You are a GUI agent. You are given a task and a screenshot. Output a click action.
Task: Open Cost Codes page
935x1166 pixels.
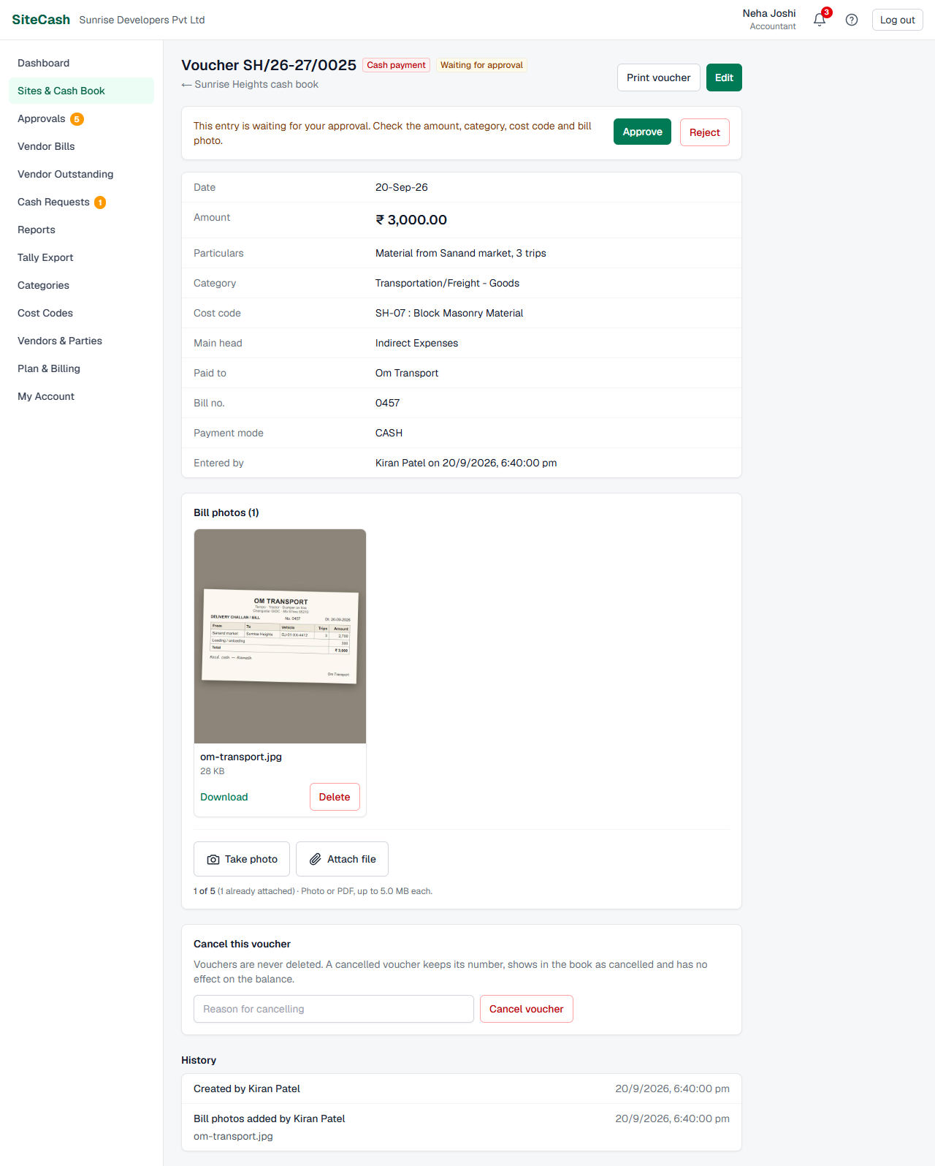(x=81, y=313)
